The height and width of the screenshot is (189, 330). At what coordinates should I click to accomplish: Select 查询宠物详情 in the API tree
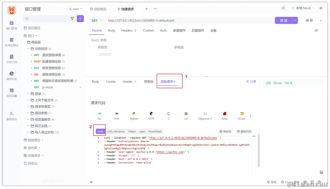coord(52,55)
